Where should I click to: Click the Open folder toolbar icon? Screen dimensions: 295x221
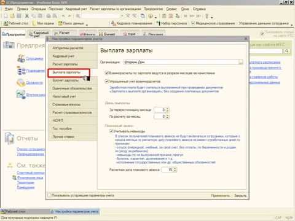point(12,16)
